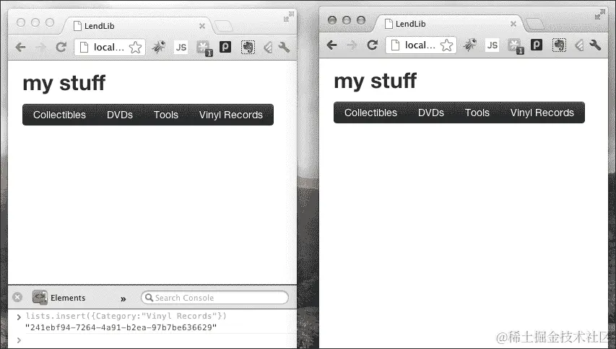
Task: Enter fullscreen with the right window's arrows icon
Action: [600, 14]
